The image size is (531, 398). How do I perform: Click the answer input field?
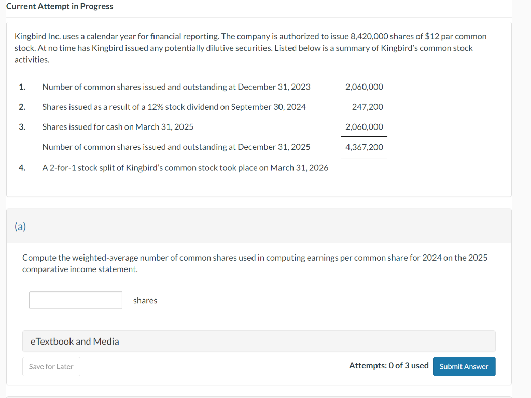pyautogui.click(x=75, y=300)
